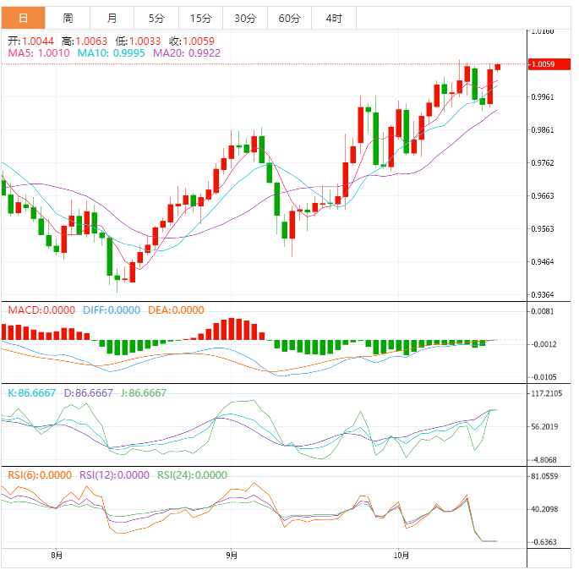Click the DIFF value label

(x=112, y=310)
